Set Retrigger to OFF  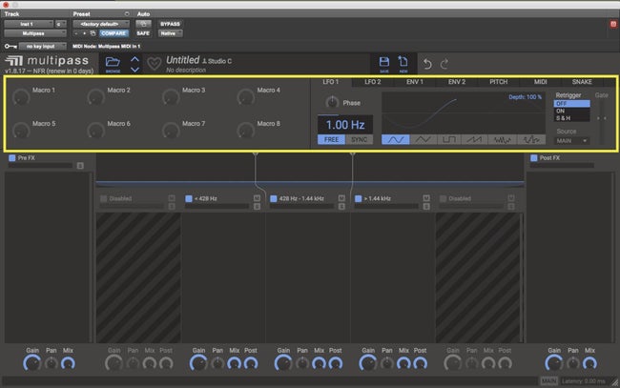pyautogui.click(x=571, y=104)
